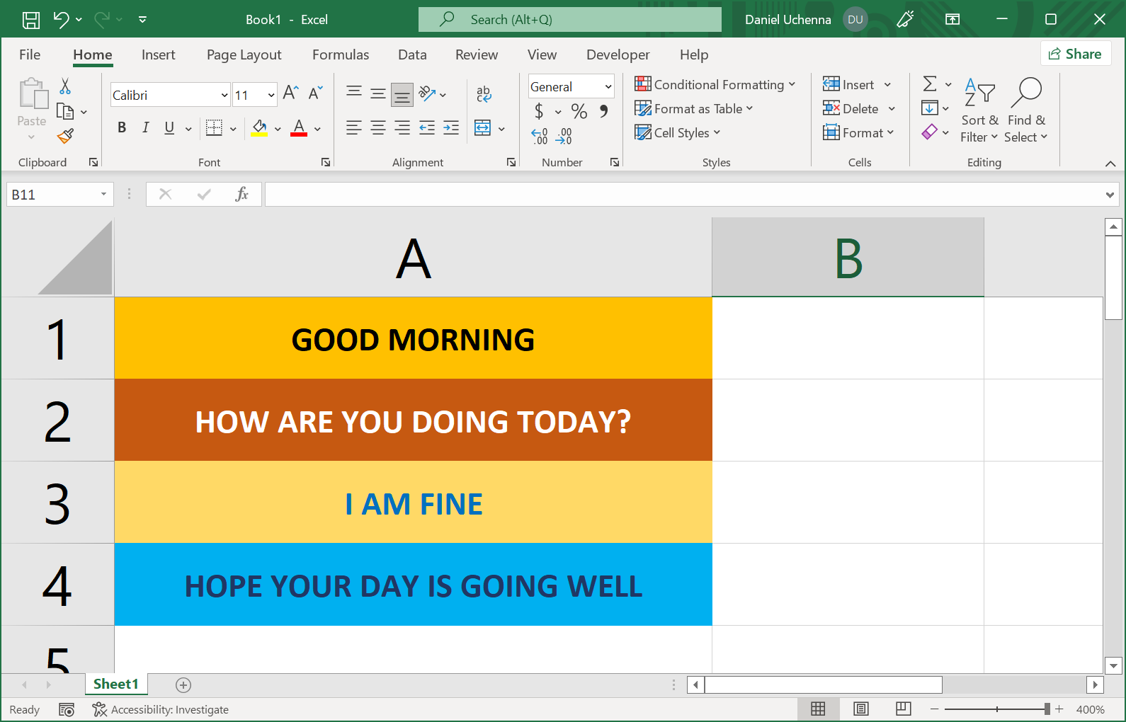Image resolution: width=1126 pixels, height=722 pixels.
Task: Click the Insert Function fx icon
Action: point(241,194)
